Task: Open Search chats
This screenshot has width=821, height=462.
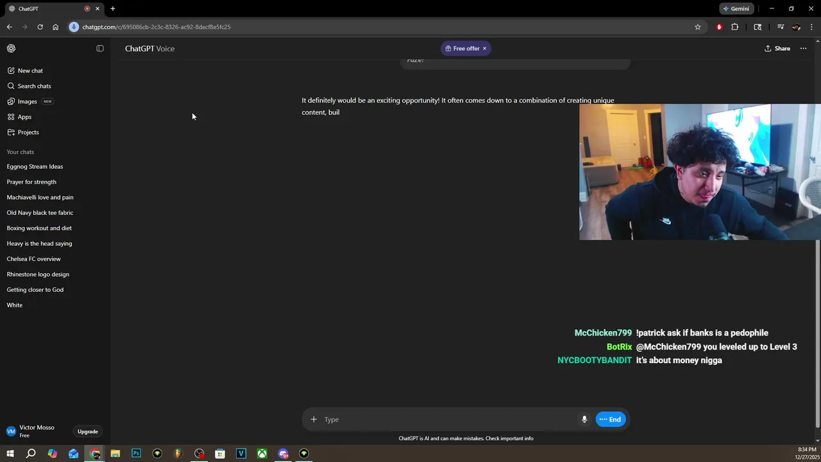Action: tap(29, 86)
